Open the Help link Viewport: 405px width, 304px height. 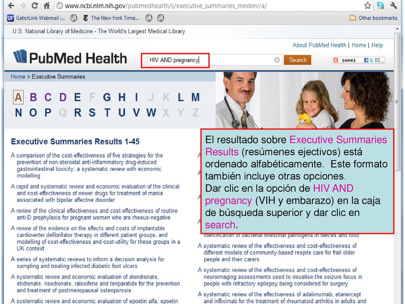pyautogui.click(x=377, y=45)
